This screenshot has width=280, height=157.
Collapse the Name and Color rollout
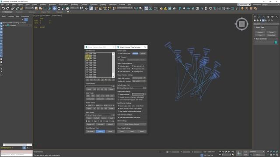pos(261,39)
